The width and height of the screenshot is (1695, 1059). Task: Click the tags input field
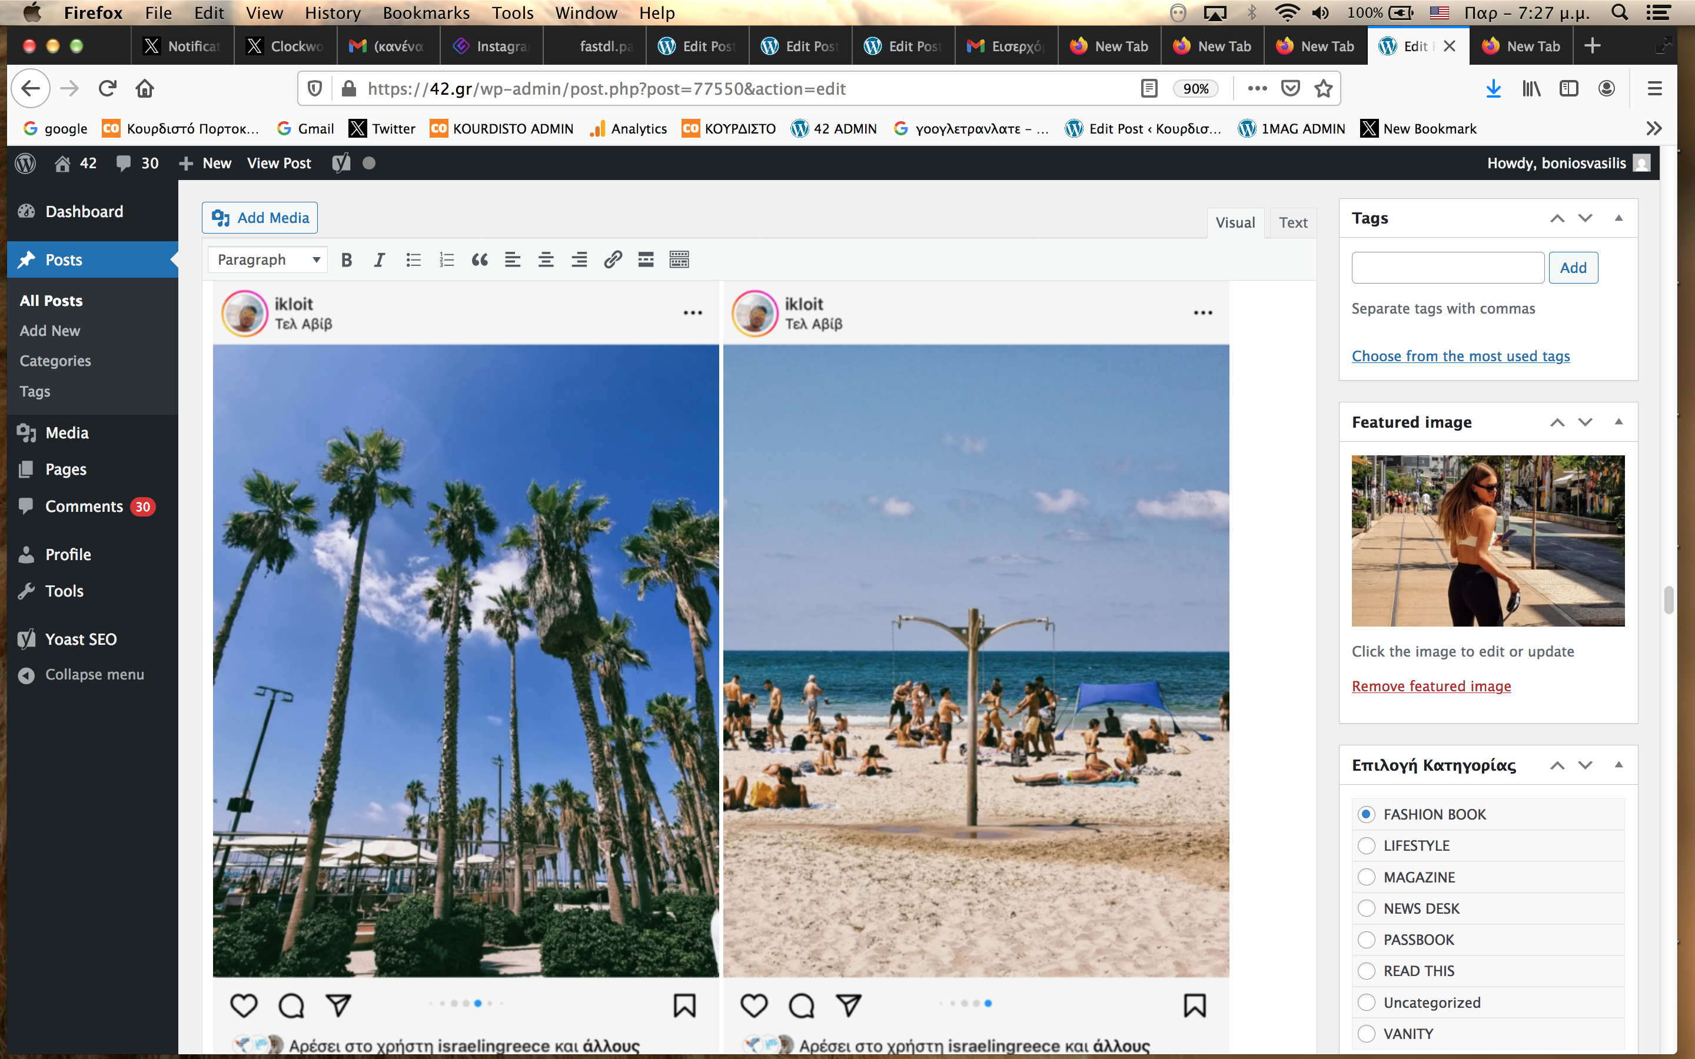pyautogui.click(x=1447, y=268)
